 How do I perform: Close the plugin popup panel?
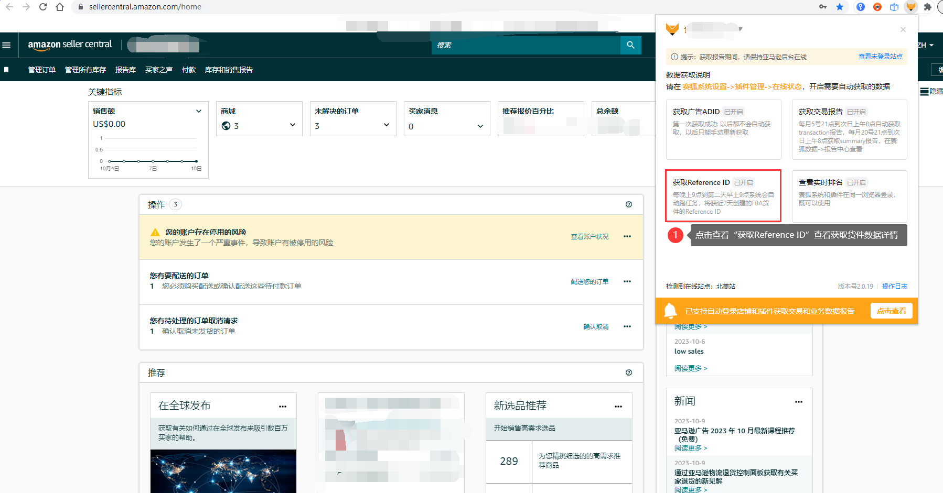pyautogui.click(x=903, y=29)
